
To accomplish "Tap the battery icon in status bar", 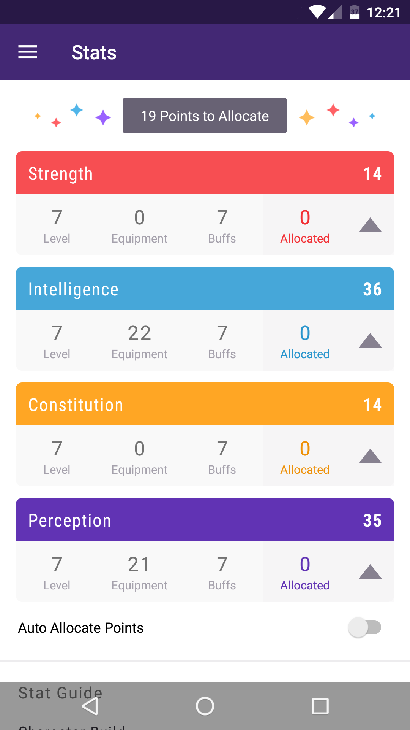I will coord(355,12).
